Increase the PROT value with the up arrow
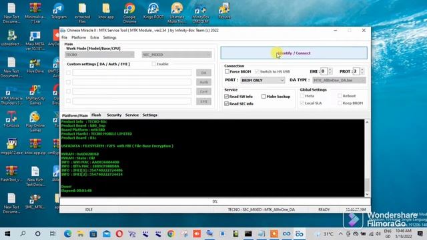 pyautogui.click(x=362, y=69)
